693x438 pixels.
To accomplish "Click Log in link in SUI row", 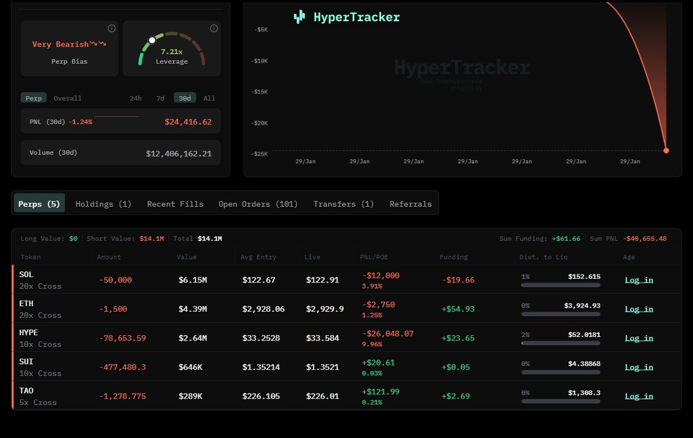I will [x=639, y=367].
